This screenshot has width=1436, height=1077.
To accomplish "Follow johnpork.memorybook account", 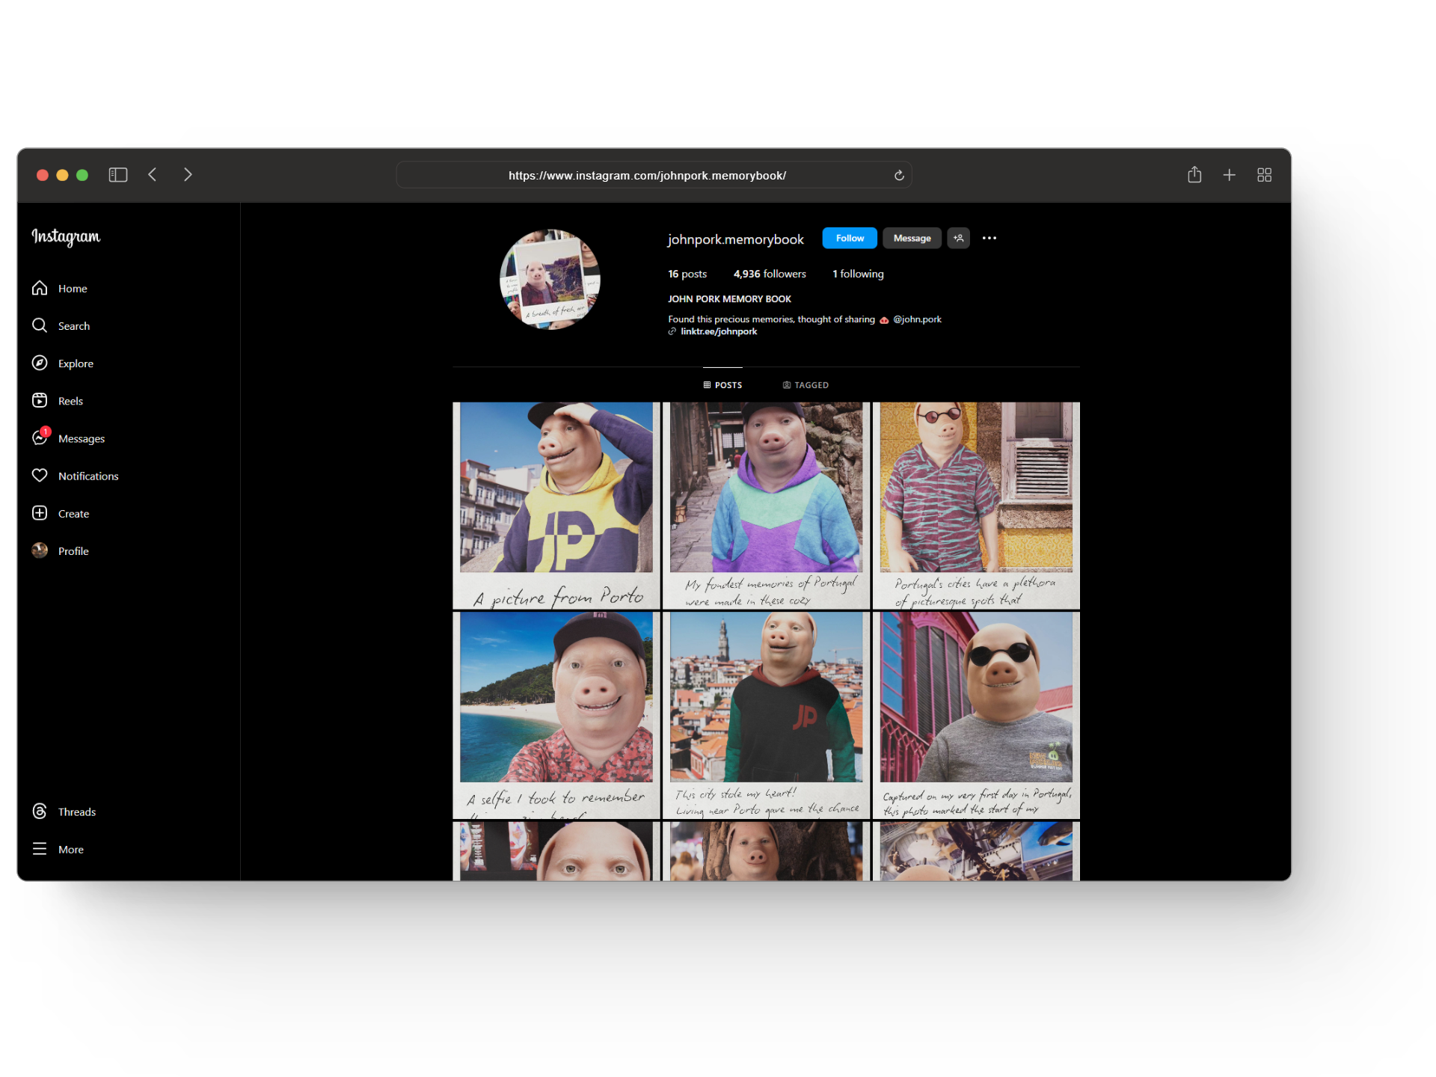I will click(x=849, y=238).
